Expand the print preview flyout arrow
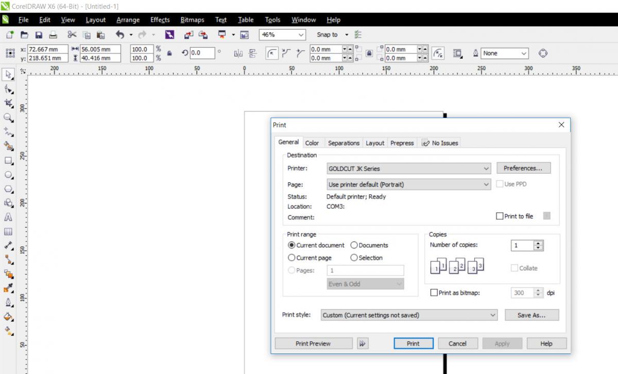Viewport: 618px width, 374px height. pyautogui.click(x=363, y=344)
